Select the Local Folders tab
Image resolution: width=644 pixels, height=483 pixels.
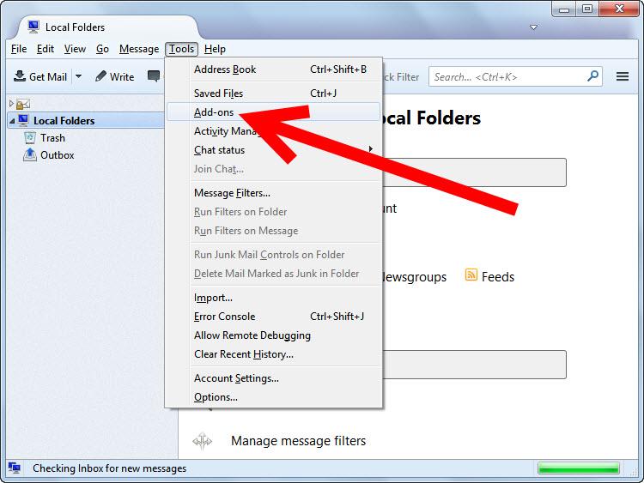click(109, 27)
